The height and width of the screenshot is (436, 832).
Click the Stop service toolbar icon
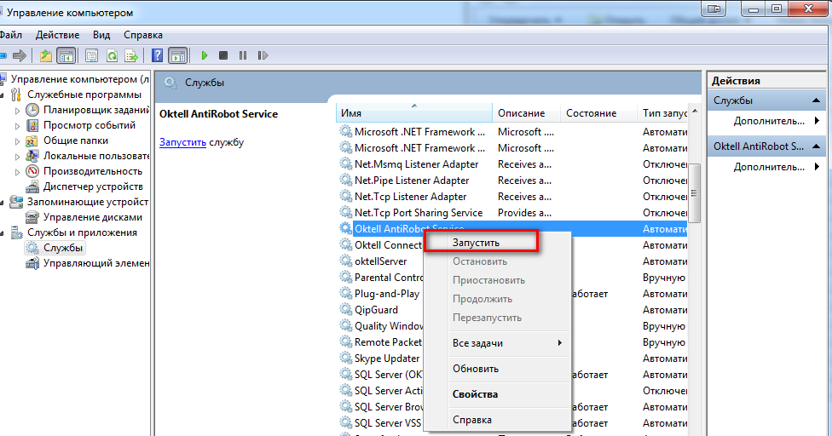pos(223,55)
